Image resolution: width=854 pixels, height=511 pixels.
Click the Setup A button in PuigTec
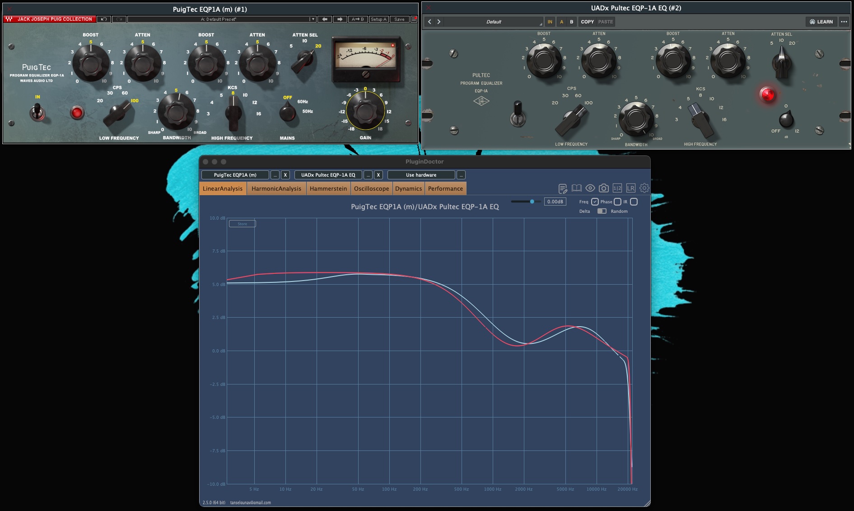click(x=378, y=19)
